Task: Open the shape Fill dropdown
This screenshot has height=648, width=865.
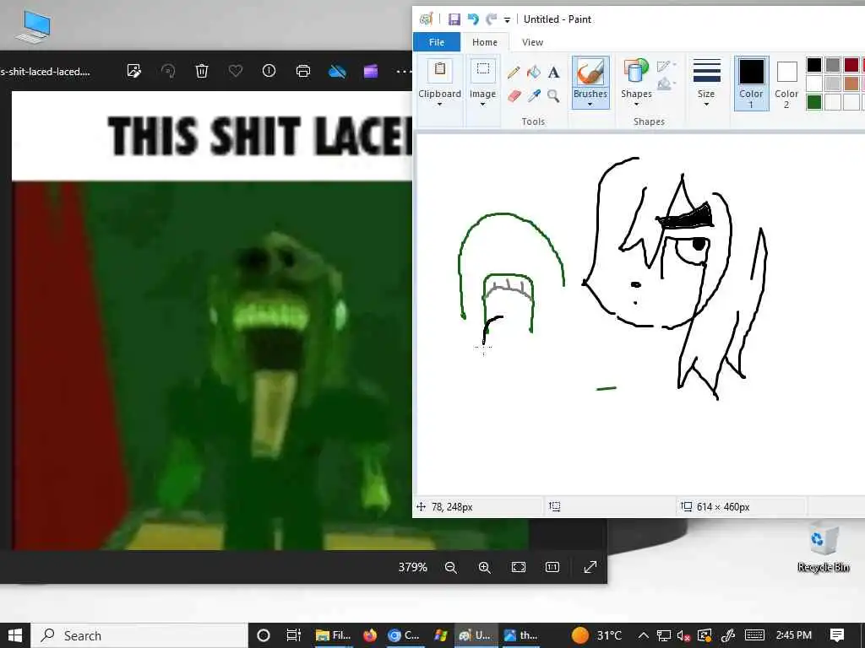Action: 666,84
